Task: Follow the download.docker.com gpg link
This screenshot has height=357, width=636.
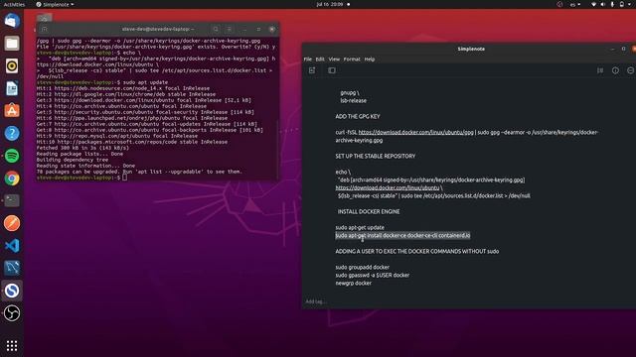Action: [x=415, y=132]
